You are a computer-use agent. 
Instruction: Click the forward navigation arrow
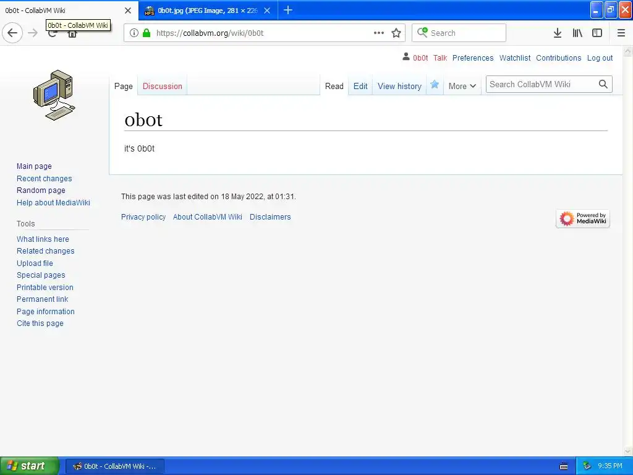[33, 33]
